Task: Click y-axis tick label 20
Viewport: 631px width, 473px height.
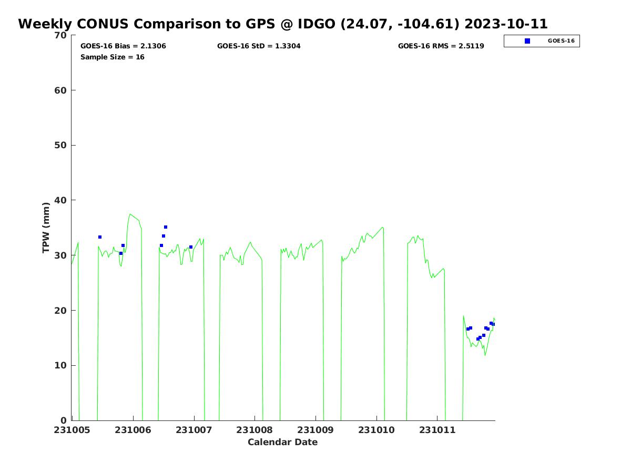Action: [61, 311]
